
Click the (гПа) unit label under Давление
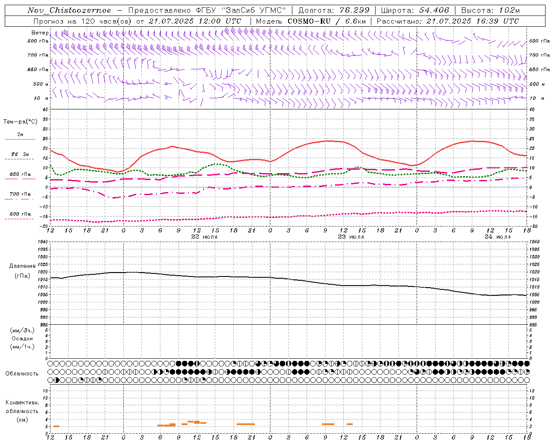[x=22, y=276]
